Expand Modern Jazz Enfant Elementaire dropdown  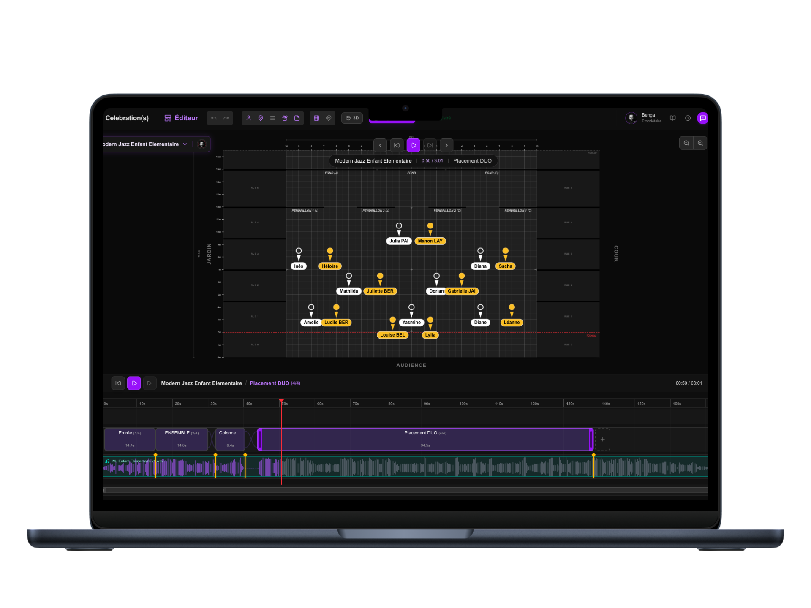click(x=185, y=144)
